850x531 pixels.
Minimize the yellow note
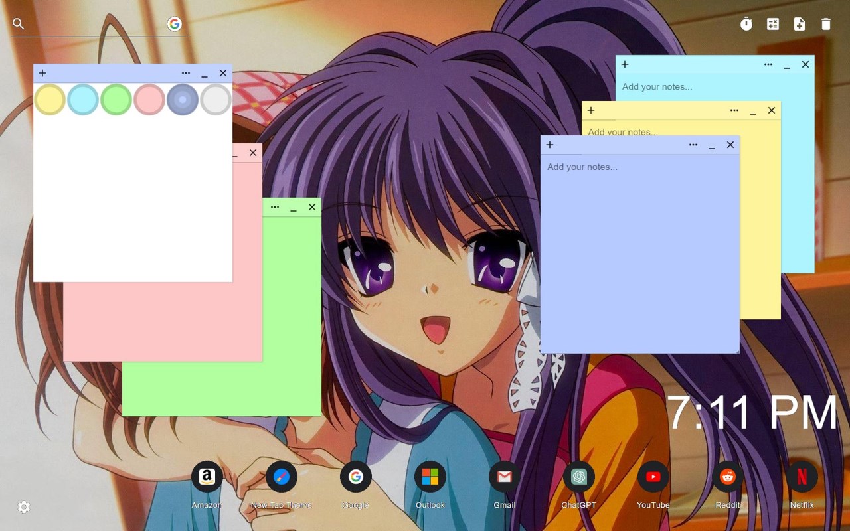tap(753, 110)
